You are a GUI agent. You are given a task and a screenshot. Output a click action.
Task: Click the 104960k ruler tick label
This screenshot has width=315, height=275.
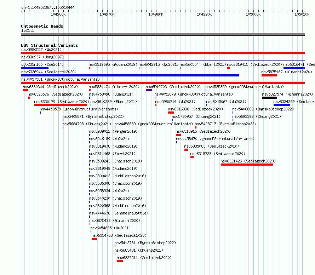(58, 14)
